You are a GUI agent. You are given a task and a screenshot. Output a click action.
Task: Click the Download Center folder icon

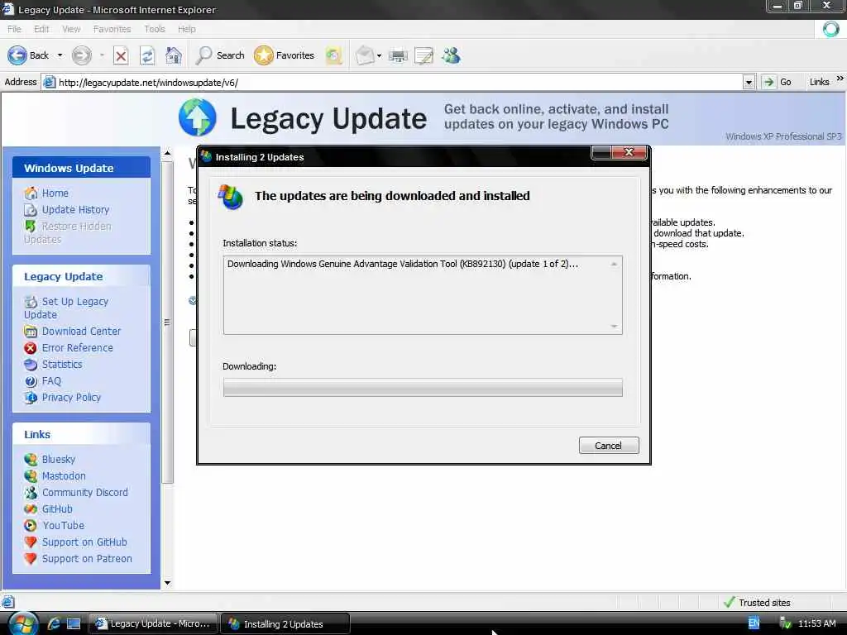tap(31, 332)
